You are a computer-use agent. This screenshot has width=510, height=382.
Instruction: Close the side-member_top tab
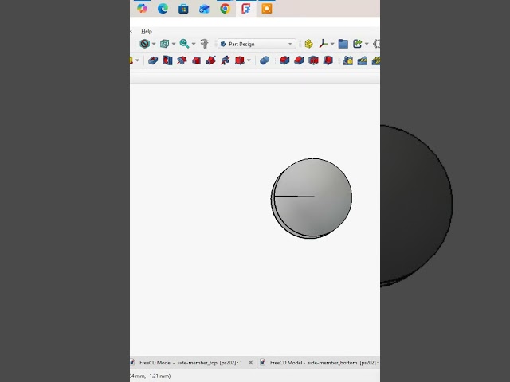click(251, 363)
